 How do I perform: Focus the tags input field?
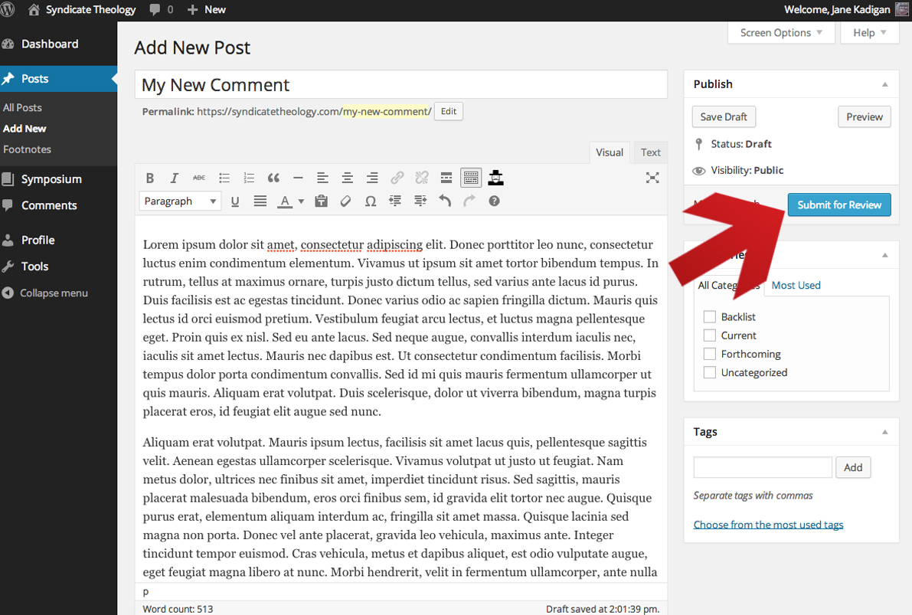click(763, 467)
